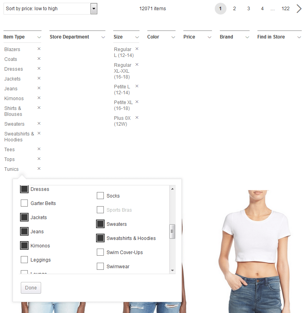The width and height of the screenshot is (308, 313).
Task: Remove the Regular L (12-14) size filter
Action: click(x=137, y=49)
